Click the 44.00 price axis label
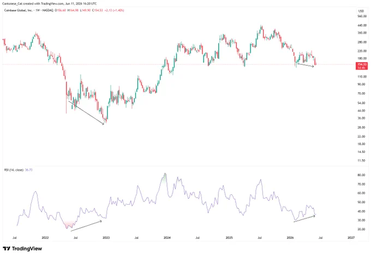This screenshot has height=256, width=371. point(362,111)
